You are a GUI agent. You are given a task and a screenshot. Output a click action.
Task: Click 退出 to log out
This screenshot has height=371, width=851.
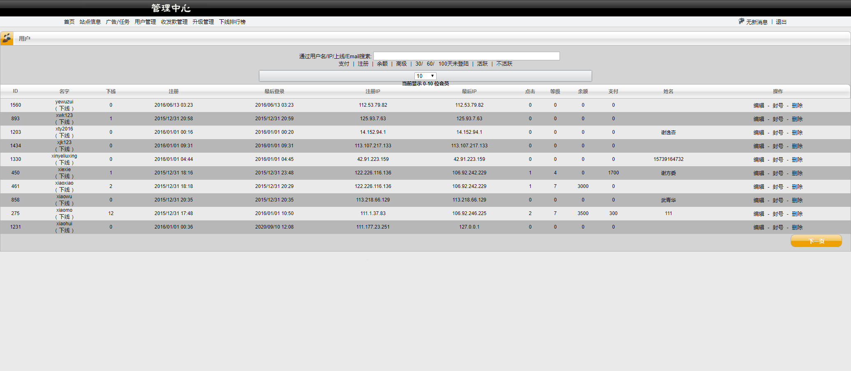click(x=781, y=22)
